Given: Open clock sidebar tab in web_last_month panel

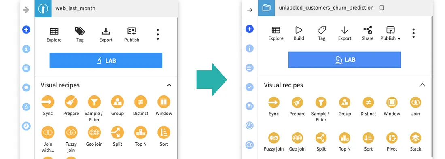Looking at the screenshot, I should [26, 126].
